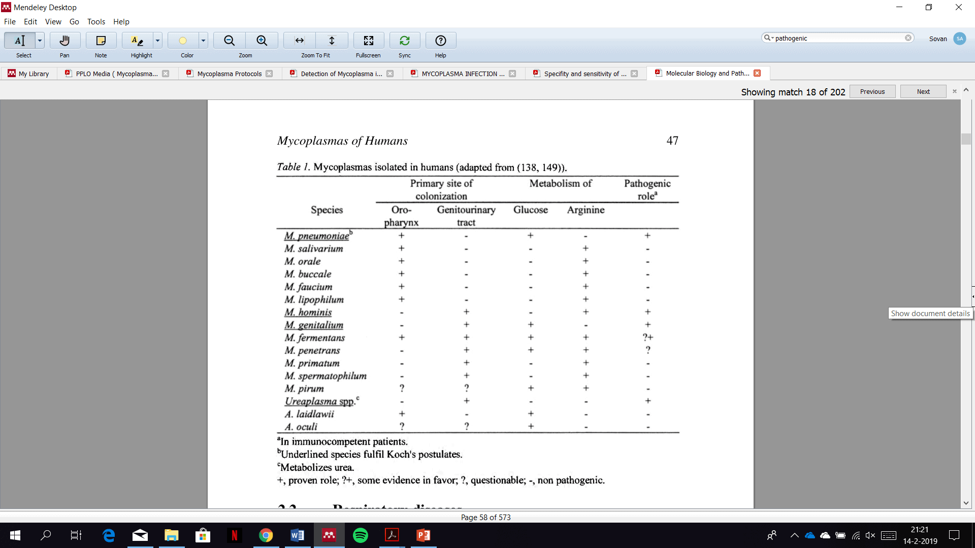Open Word from taskbar
975x548 pixels.
tap(298, 535)
